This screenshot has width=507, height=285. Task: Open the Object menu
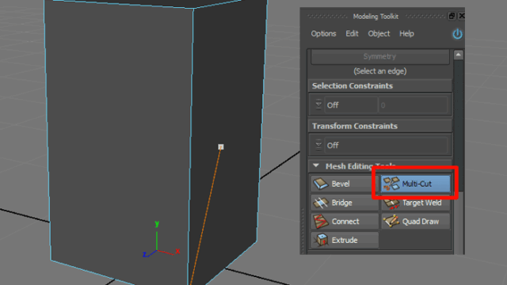tap(379, 33)
